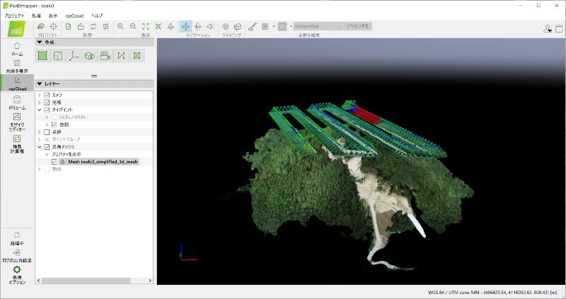Open the rayCloud menu in menu bar
This screenshot has width=566, height=299.
pos(76,15)
